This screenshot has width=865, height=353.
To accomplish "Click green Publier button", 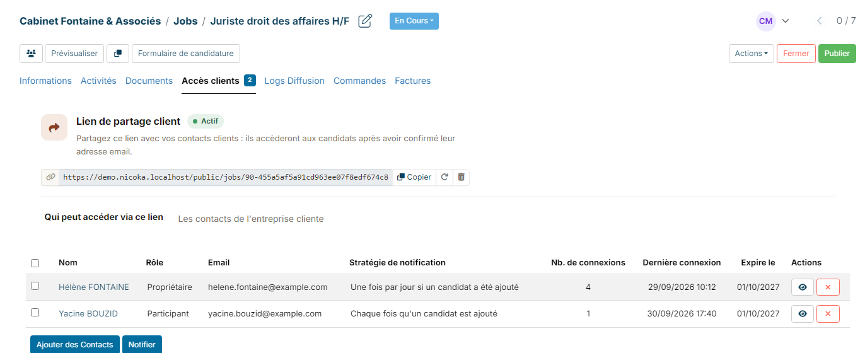I will coord(837,54).
